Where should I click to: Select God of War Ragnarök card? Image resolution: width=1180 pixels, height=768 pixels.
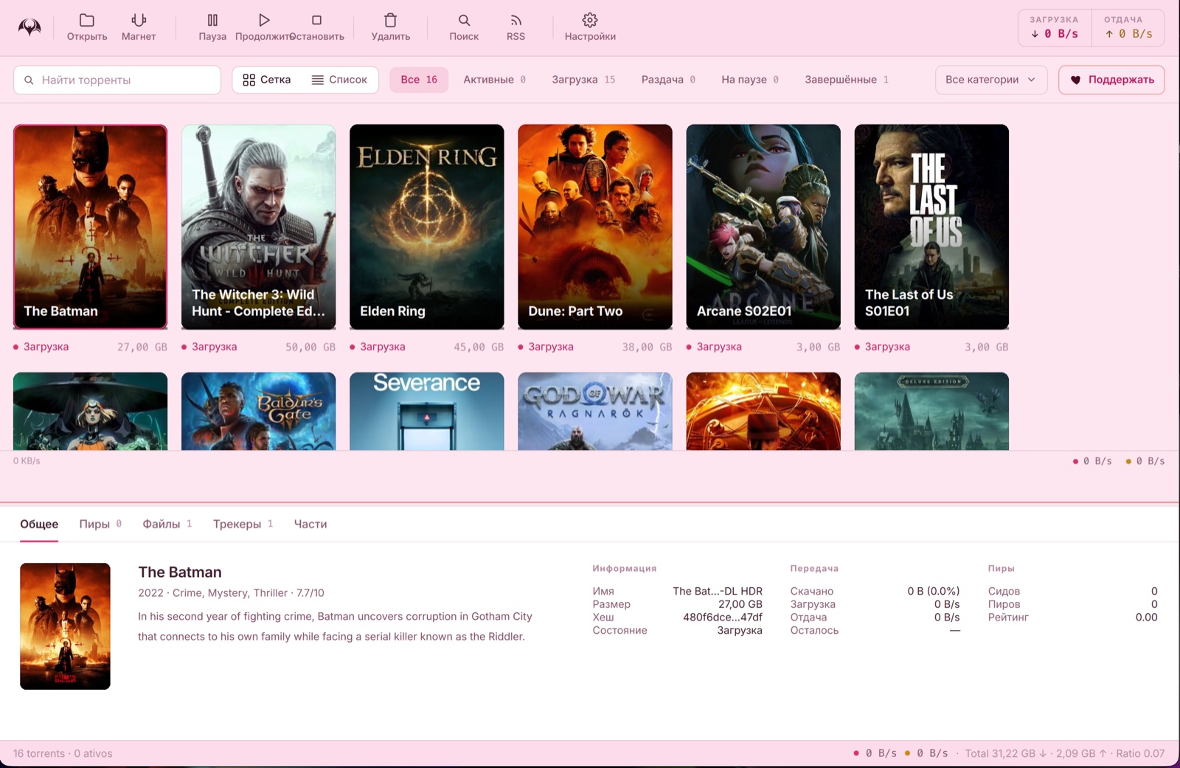point(595,411)
